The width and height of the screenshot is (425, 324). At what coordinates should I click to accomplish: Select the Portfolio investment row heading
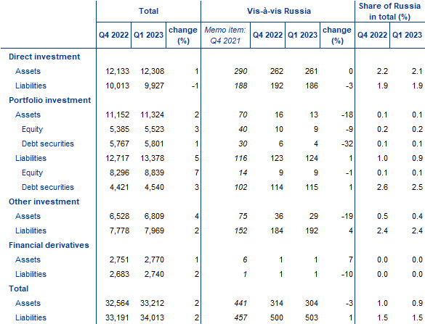pyautogui.click(x=50, y=100)
